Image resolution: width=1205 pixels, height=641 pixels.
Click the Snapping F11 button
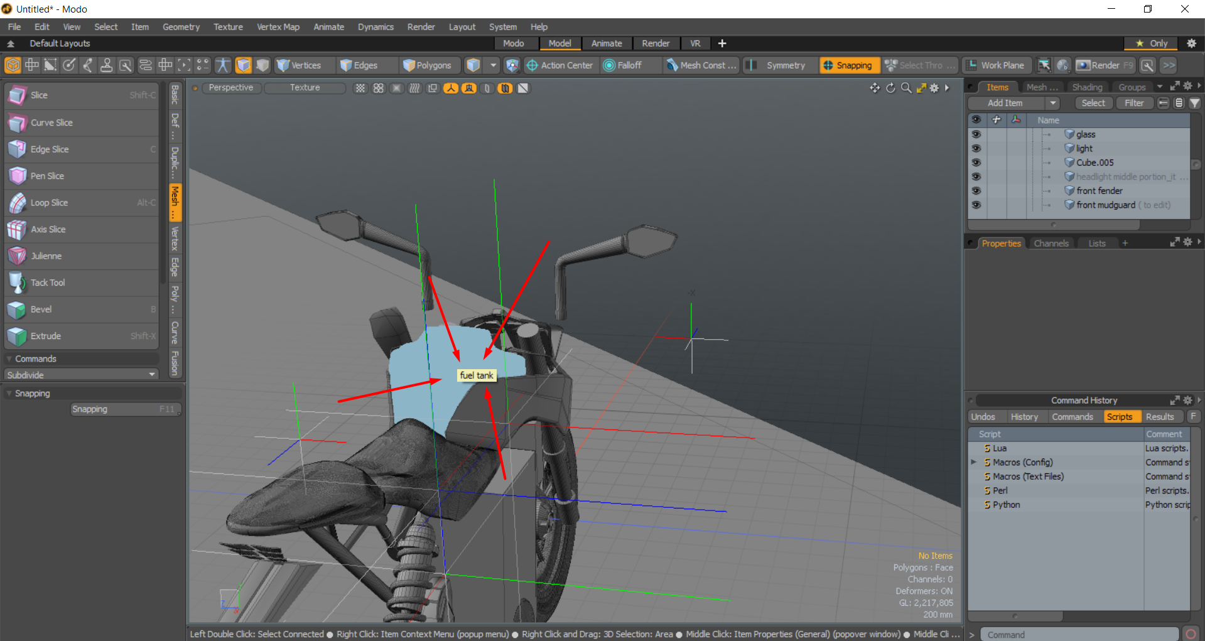point(126,409)
